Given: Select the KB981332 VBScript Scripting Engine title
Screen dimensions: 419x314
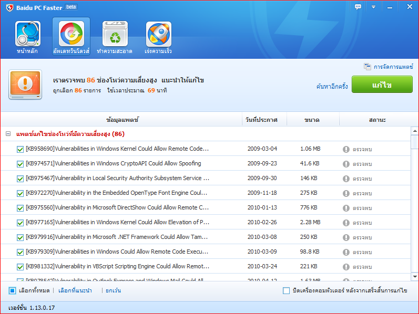Looking at the screenshot, I should [118, 266].
